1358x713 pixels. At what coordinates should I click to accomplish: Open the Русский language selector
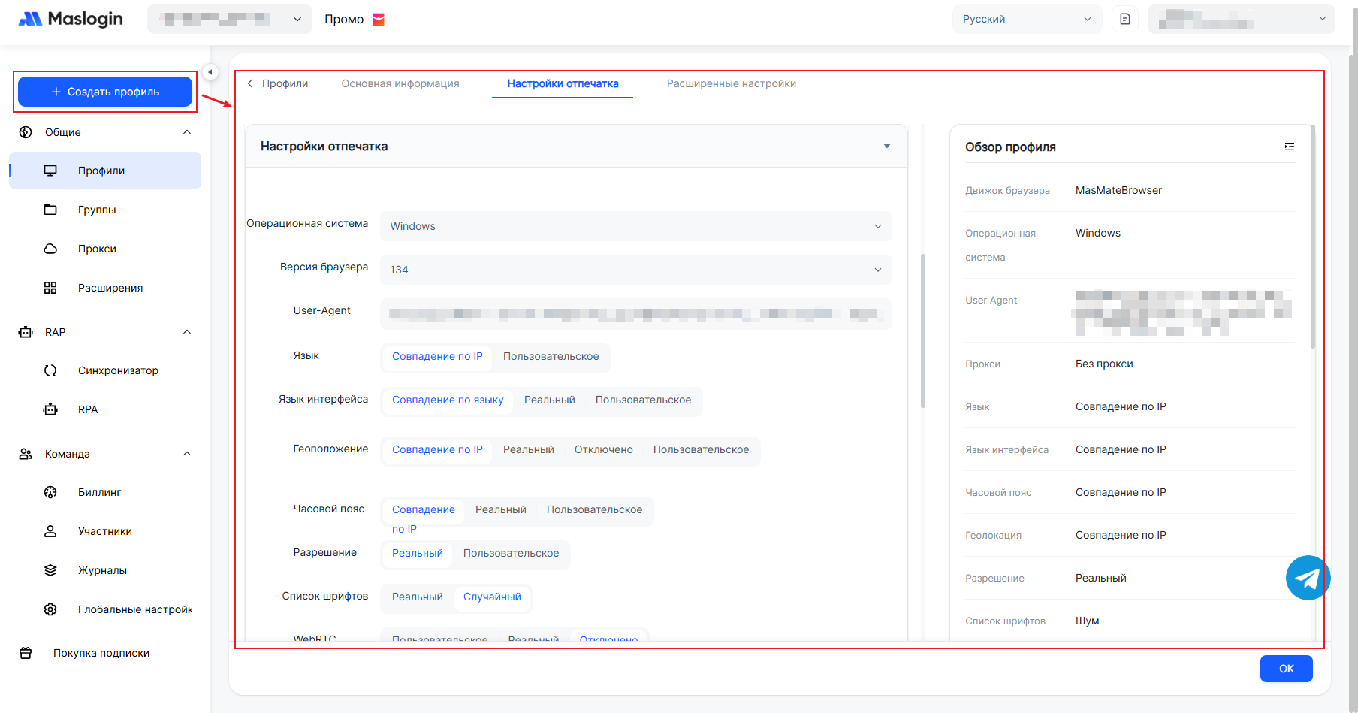1026,19
